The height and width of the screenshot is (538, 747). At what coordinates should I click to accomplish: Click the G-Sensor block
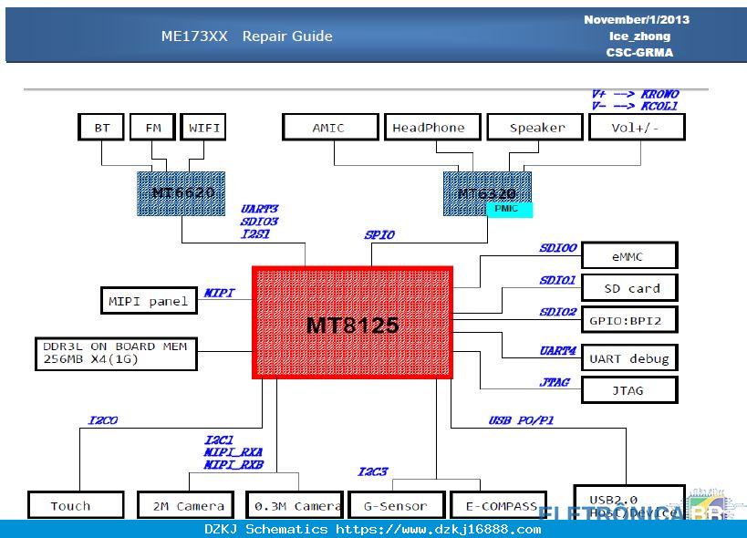397,505
